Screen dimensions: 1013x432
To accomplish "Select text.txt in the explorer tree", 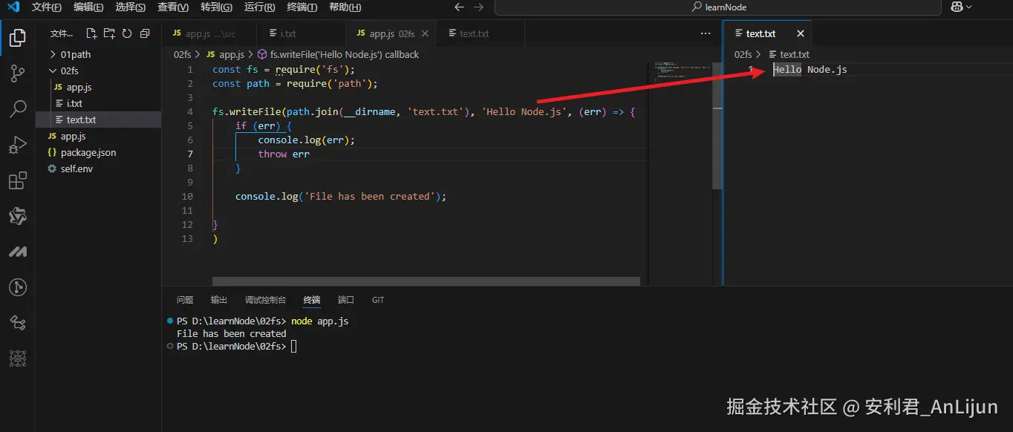I will 98,120.
